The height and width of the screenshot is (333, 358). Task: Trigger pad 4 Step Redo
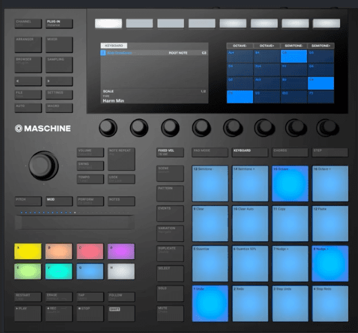click(330, 303)
